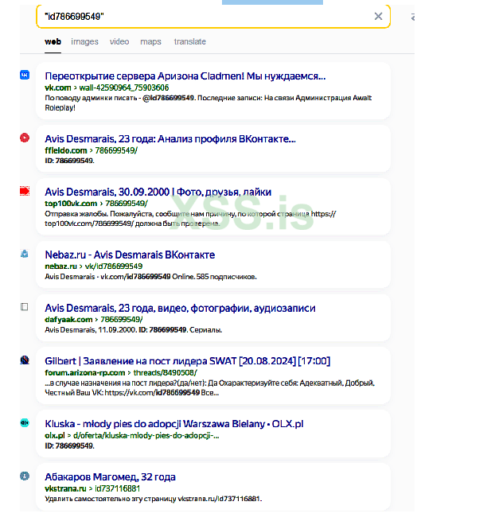483x521 pixels.
Task: Open the video search tab
Action: pyautogui.click(x=119, y=41)
